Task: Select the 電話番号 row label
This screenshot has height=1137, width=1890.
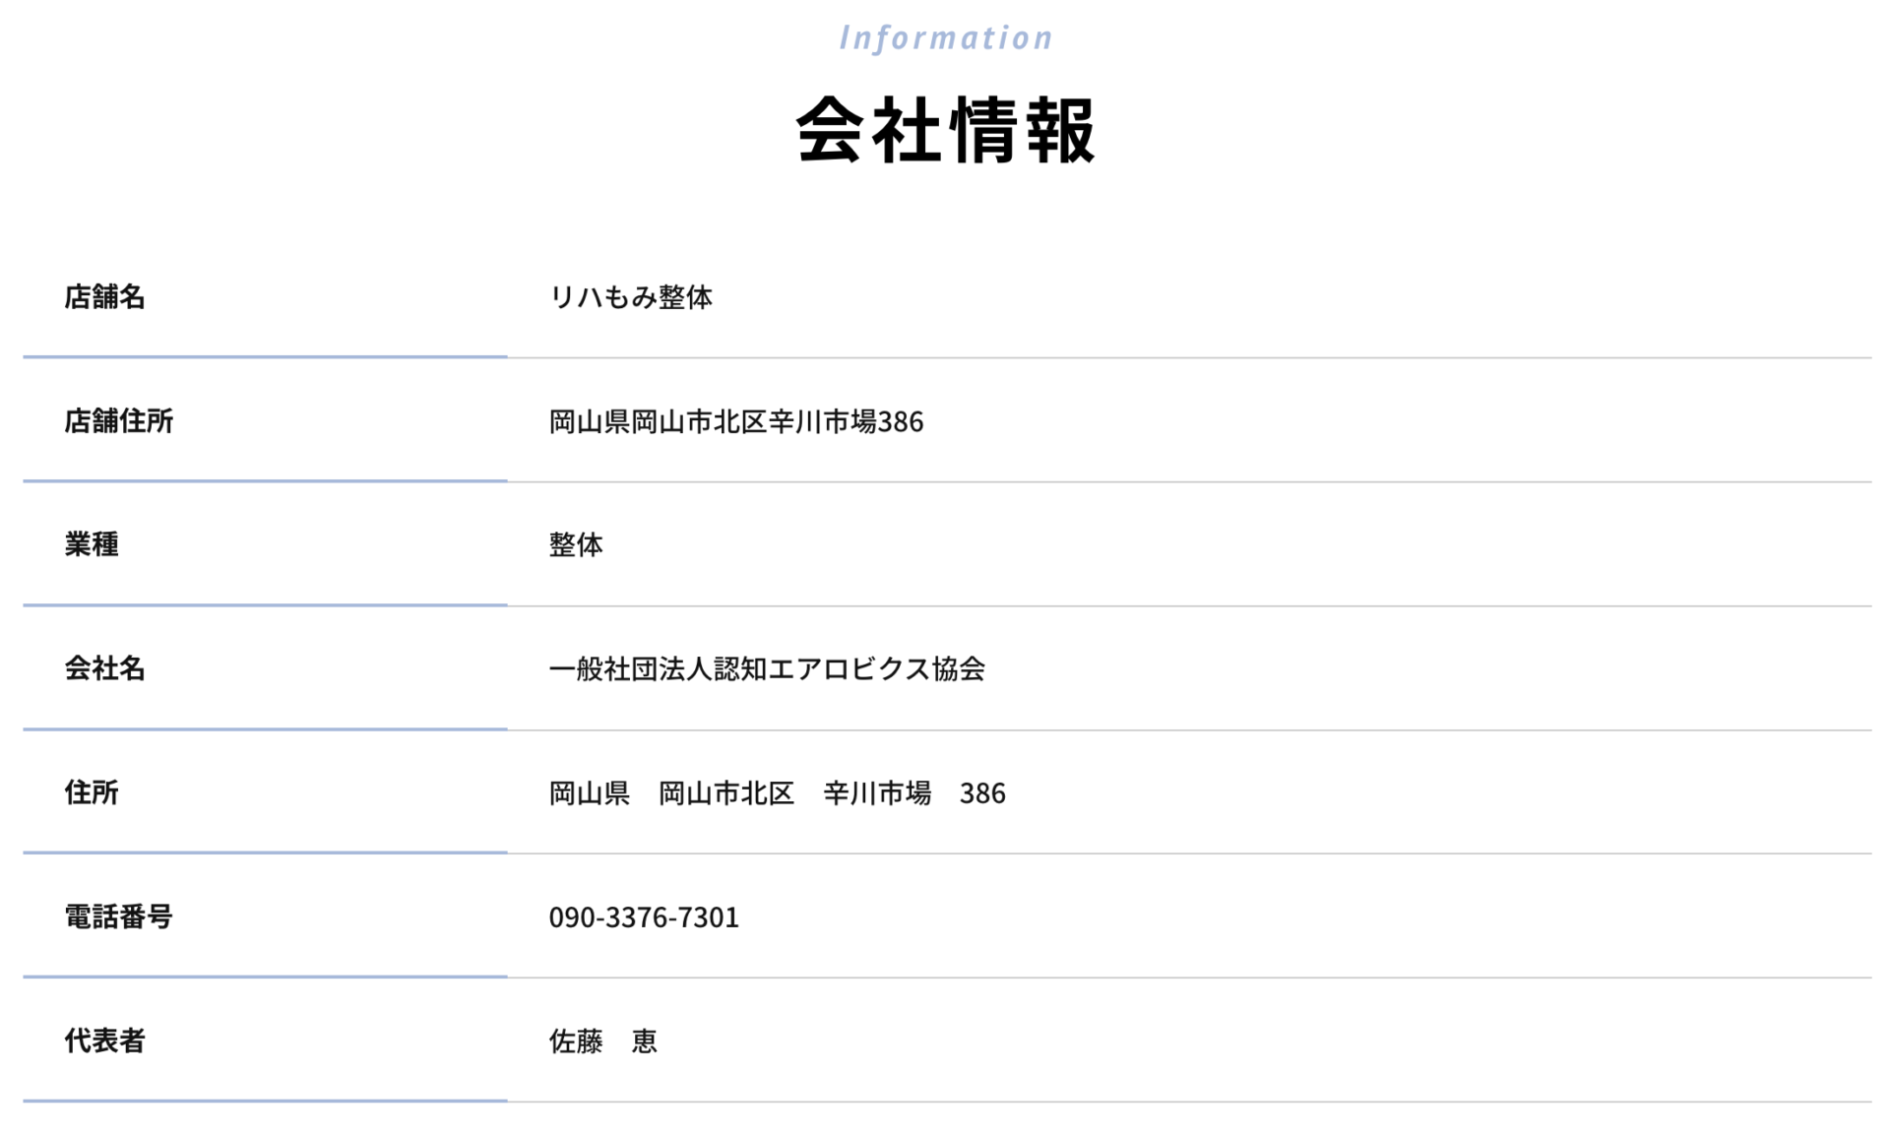Action: tap(118, 916)
